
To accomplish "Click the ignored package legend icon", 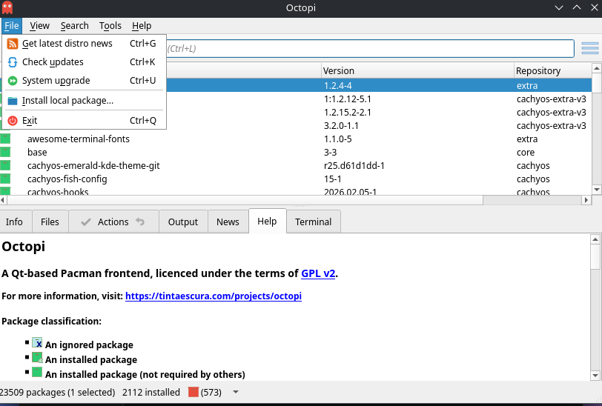I will coord(37,343).
